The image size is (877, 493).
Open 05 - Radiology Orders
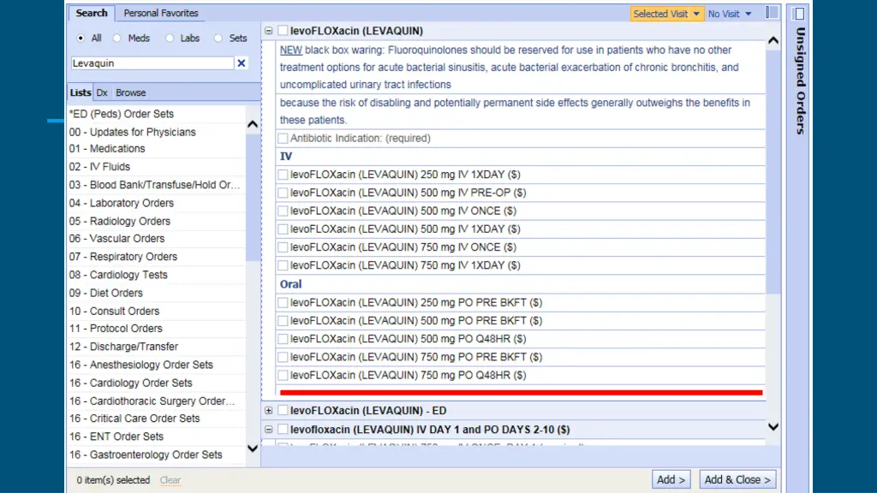click(120, 221)
